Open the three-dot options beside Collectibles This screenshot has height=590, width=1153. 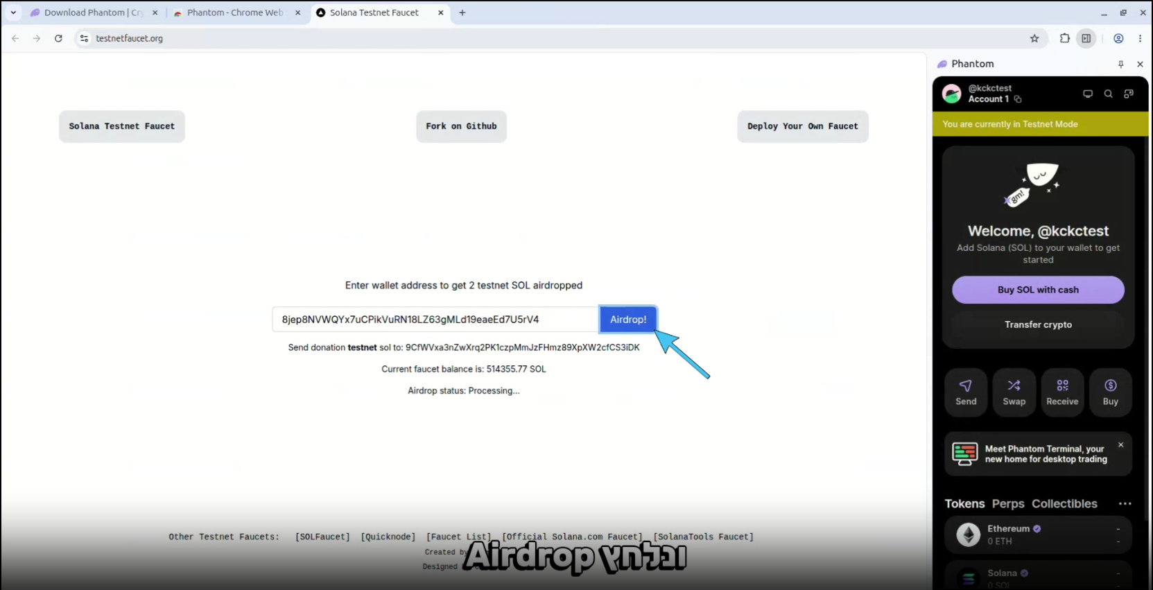[1125, 504]
